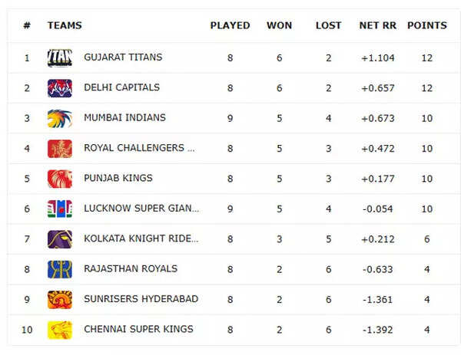Image resolution: width=461 pixels, height=355 pixels.
Task: Click Gujarat Titans net run rate +1.104
Action: [378, 58]
